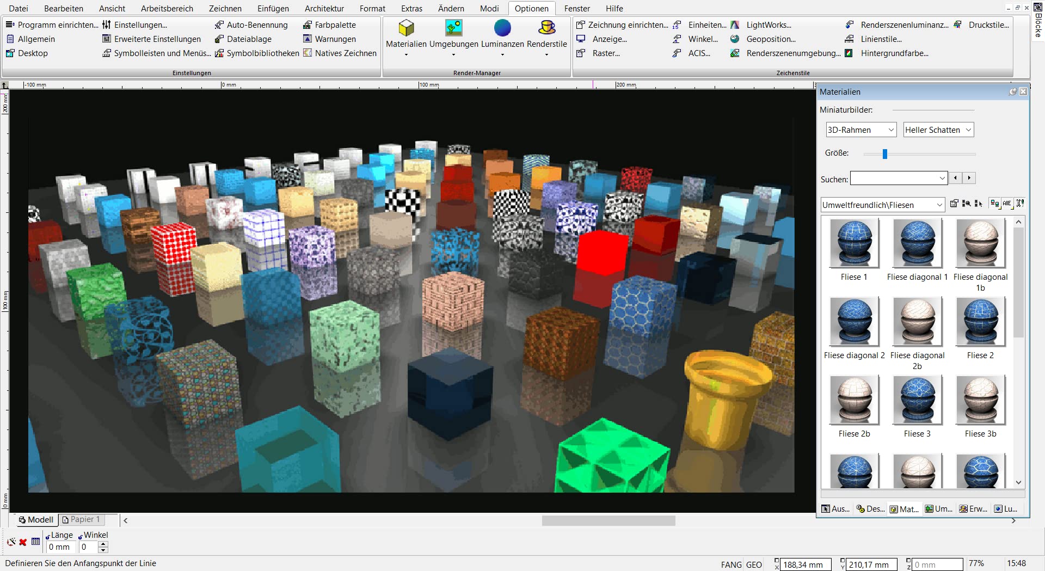
Task: Toggle the Winkel lock icon
Action: (81, 536)
